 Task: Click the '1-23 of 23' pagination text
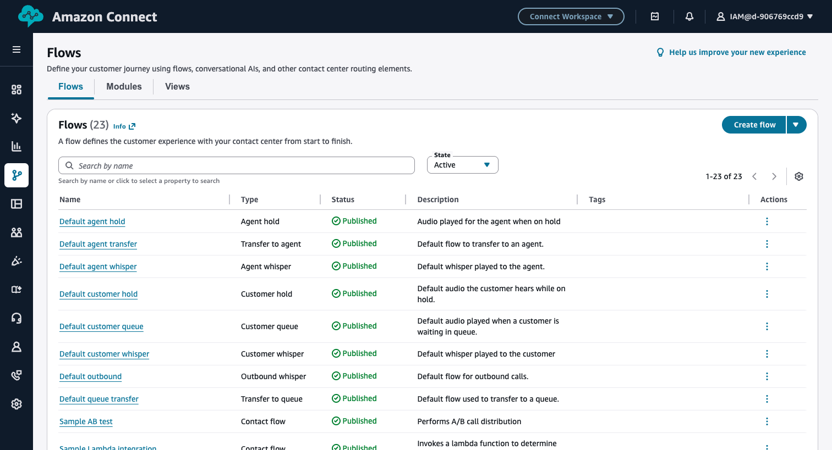pos(724,176)
